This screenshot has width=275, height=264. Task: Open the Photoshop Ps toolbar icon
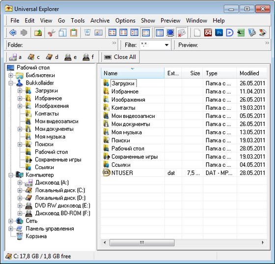[x=219, y=32]
